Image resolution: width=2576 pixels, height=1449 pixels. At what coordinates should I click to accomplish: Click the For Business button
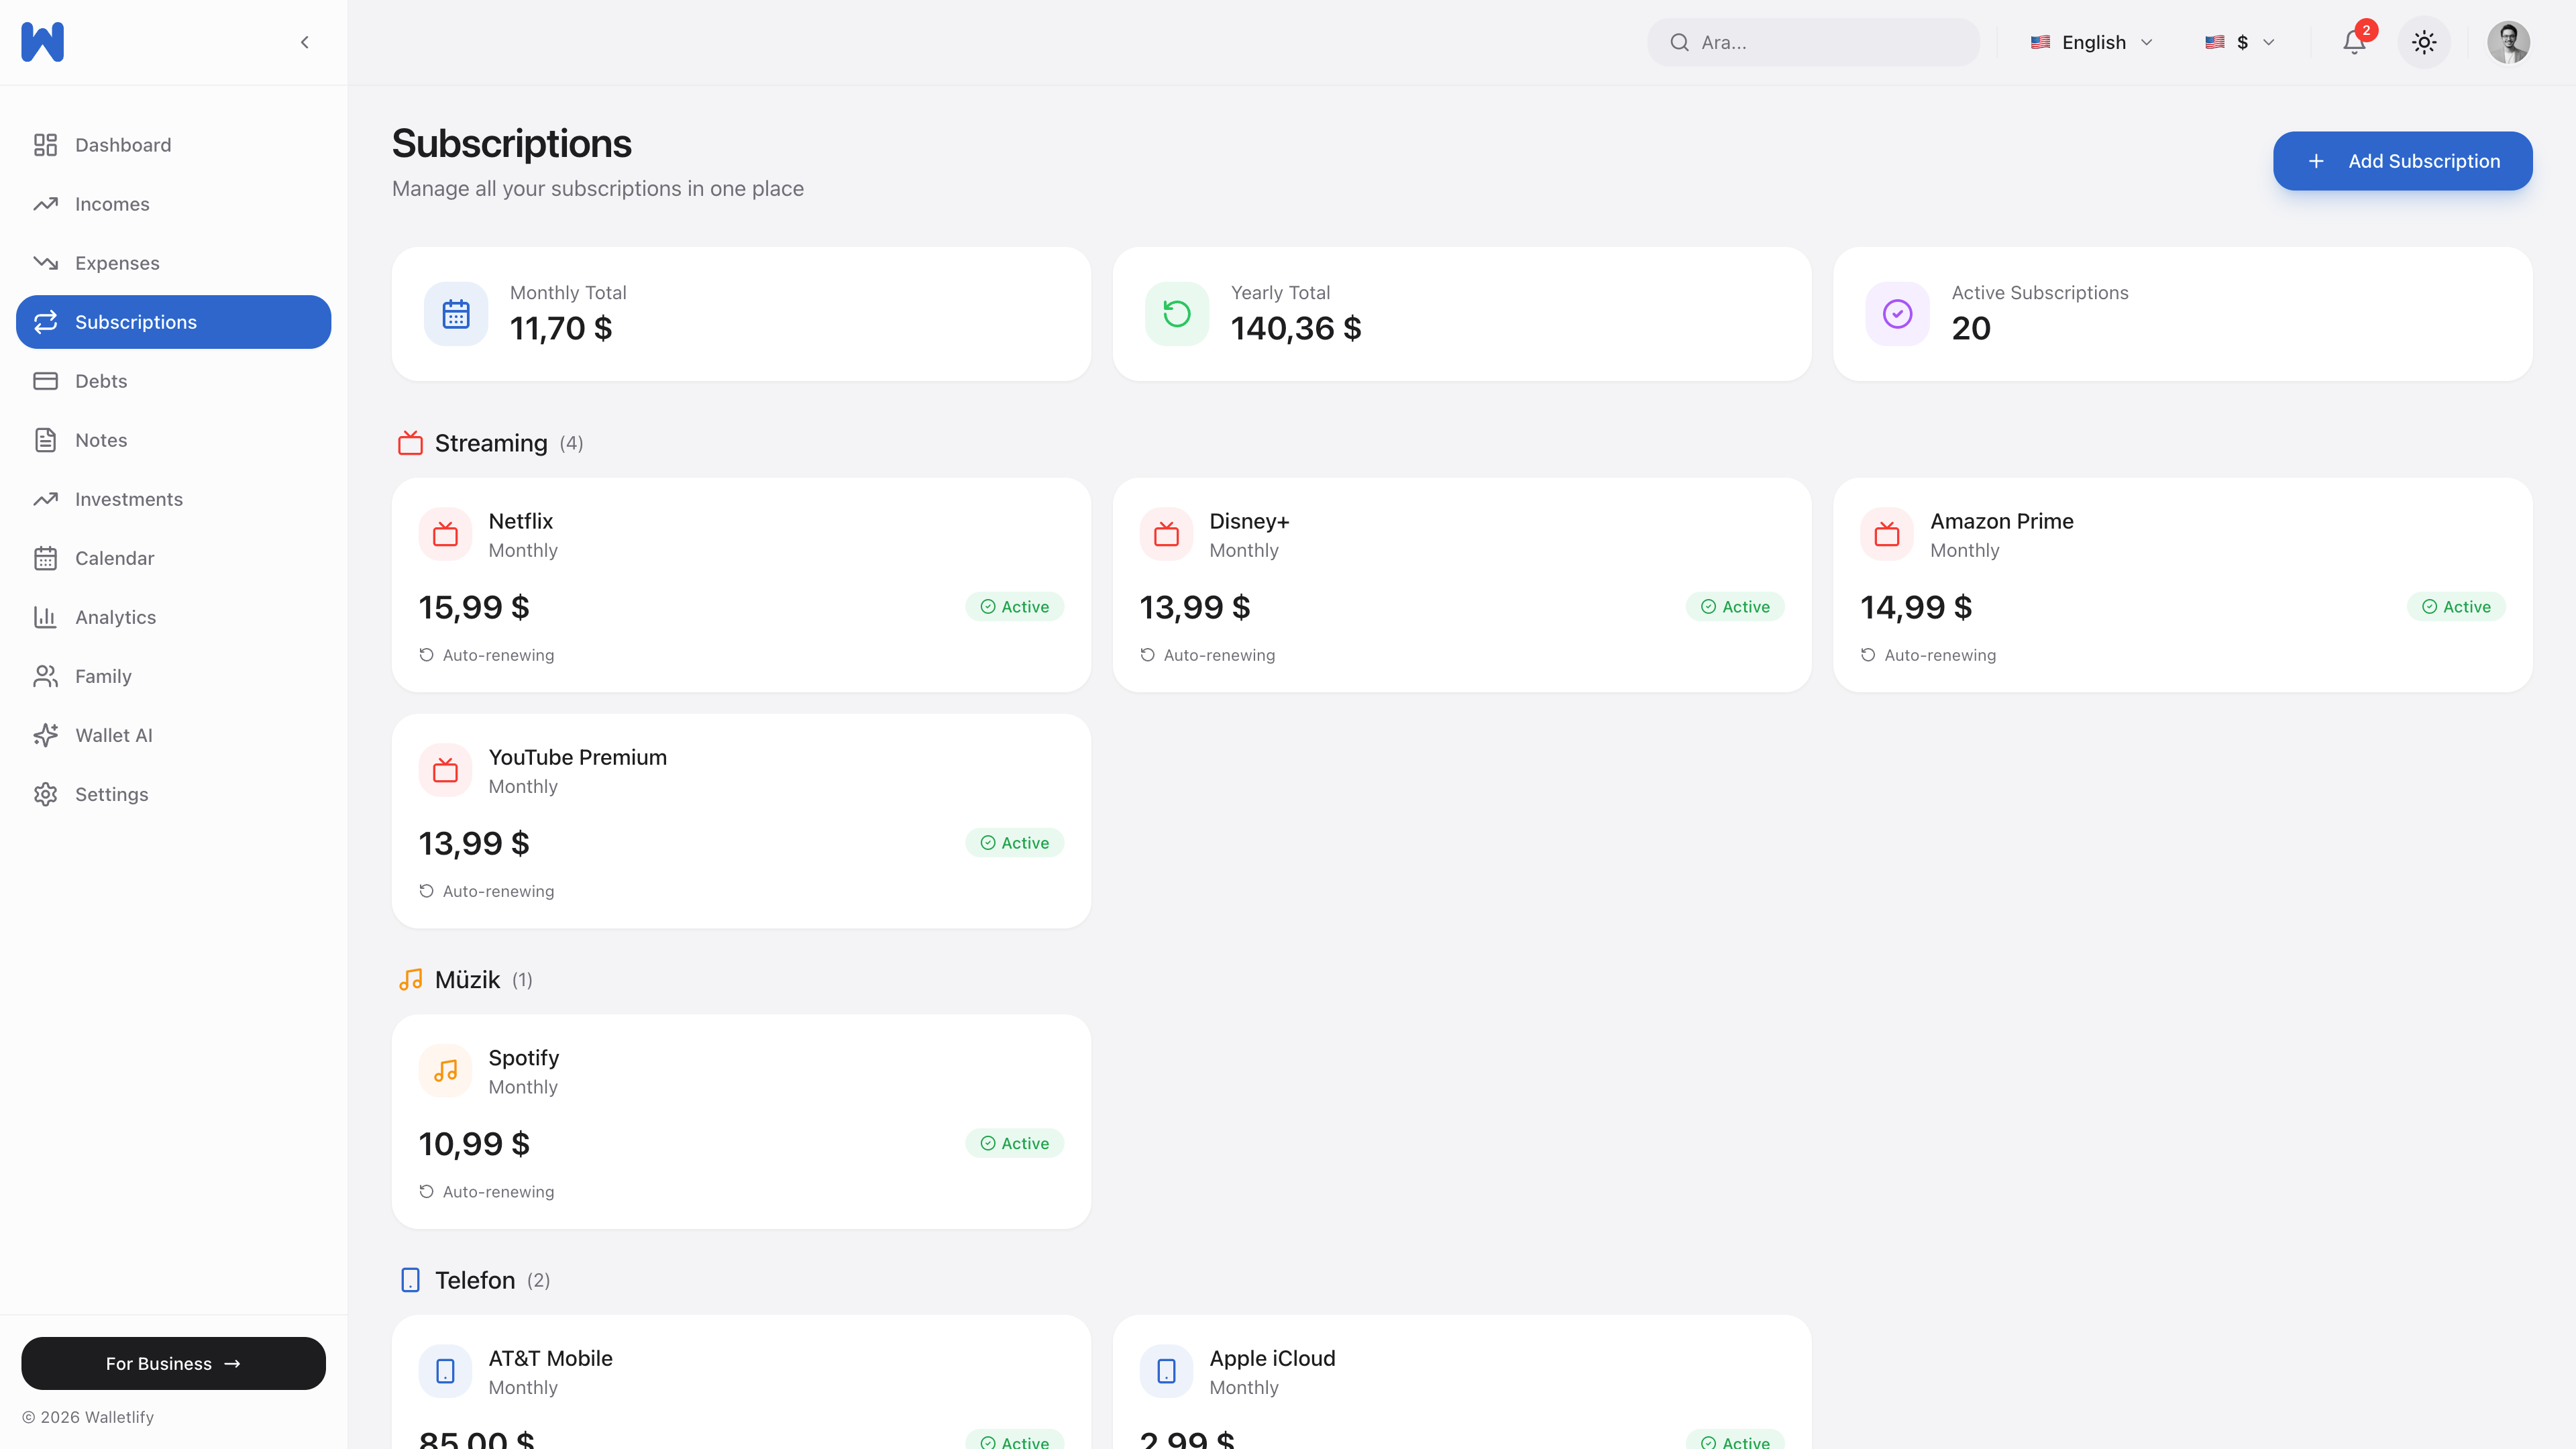pyautogui.click(x=173, y=1363)
